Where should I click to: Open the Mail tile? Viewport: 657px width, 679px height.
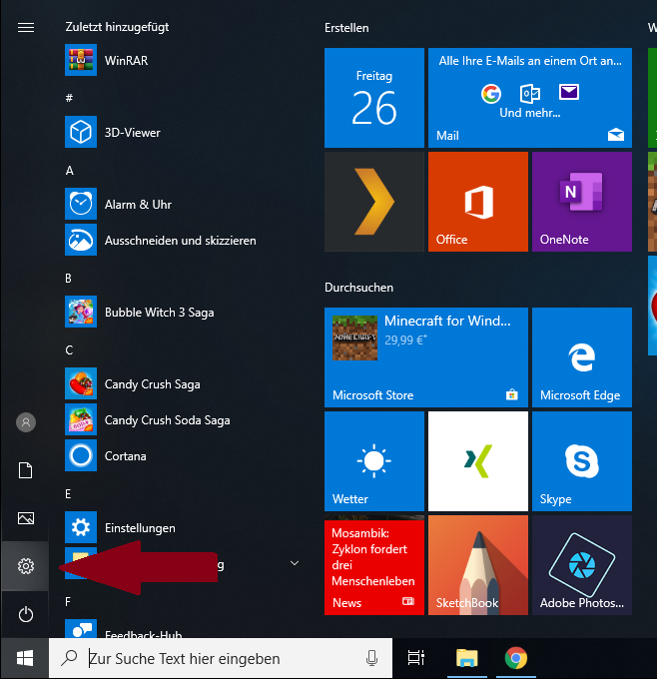[529, 98]
